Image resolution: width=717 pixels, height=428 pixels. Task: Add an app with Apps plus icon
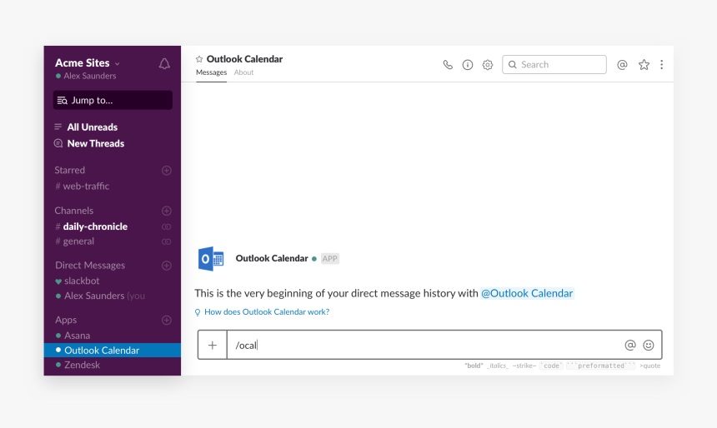point(167,321)
